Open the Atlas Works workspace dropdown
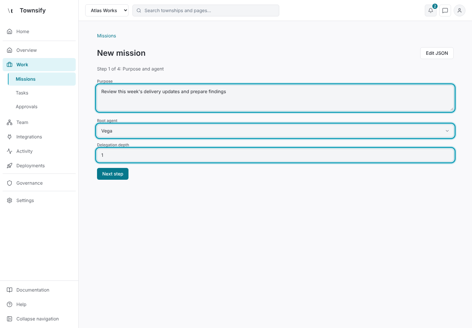This screenshot has height=328, width=472. [107, 10]
